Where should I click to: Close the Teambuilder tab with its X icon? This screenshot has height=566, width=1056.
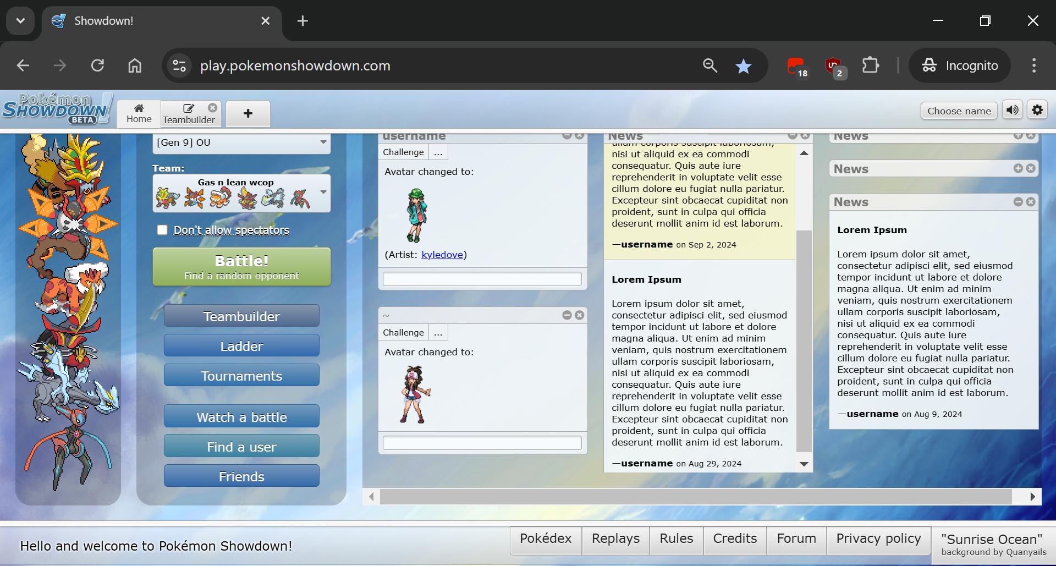point(212,108)
